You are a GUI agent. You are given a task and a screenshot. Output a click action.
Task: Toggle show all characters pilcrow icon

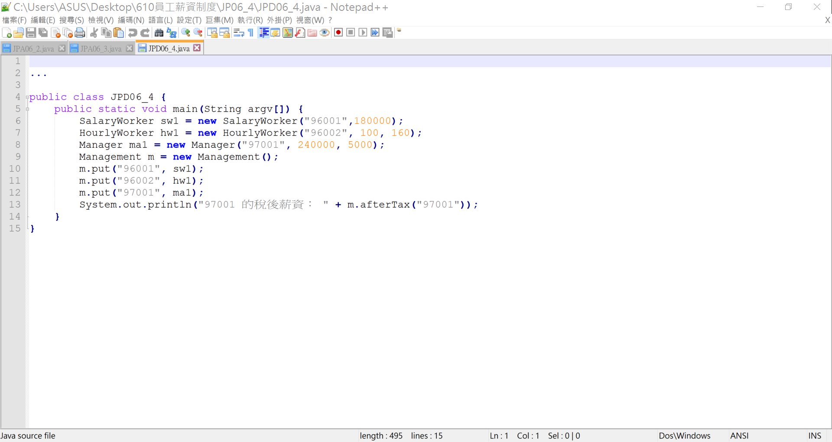[x=251, y=33]
